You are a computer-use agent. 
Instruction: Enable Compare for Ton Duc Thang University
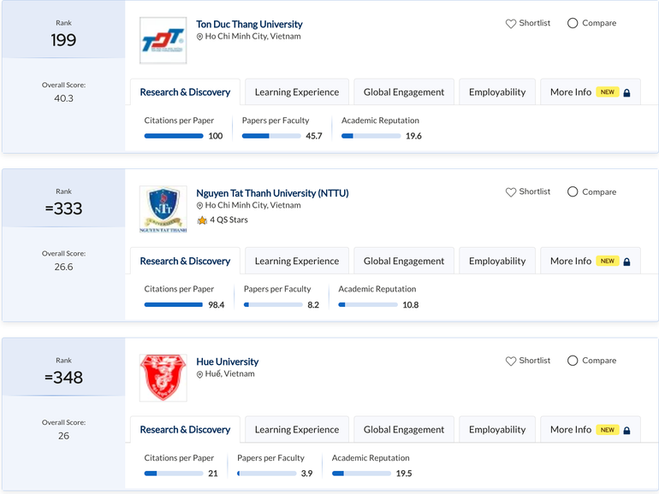573,23
